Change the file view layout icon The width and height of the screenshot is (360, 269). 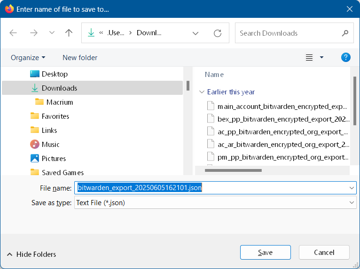(309, 57)
